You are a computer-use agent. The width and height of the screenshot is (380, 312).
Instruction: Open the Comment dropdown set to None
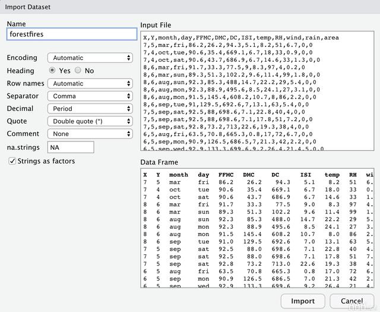[x=90, y=134]
